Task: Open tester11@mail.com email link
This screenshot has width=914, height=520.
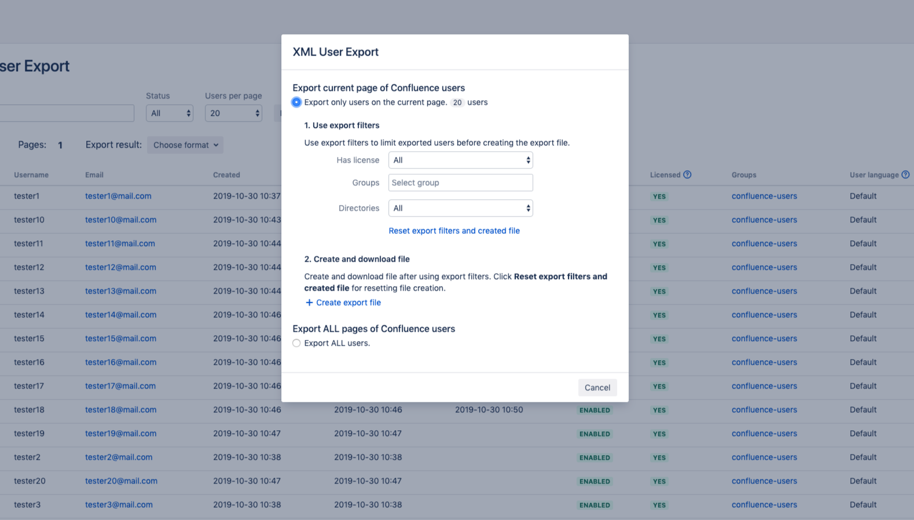Action: coord(120,243)
